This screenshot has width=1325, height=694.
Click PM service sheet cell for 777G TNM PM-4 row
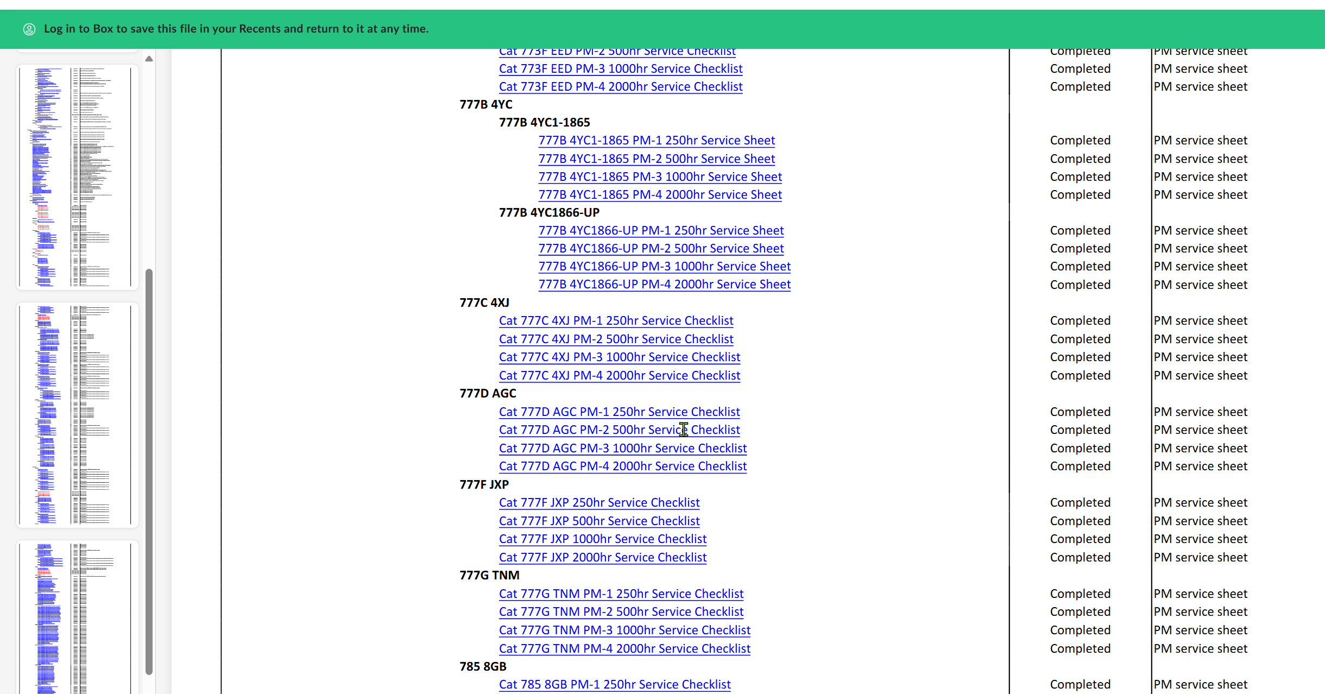(1200, 648)
